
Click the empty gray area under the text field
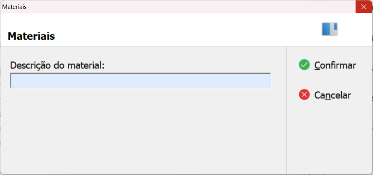[x=143, y=131]
